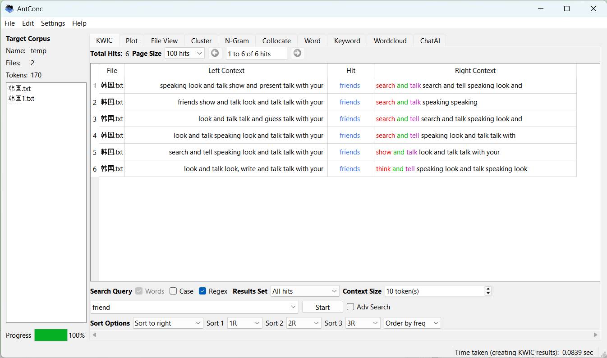
Task: Click the next page arrow icon
Action: click(x=297, y=53)
